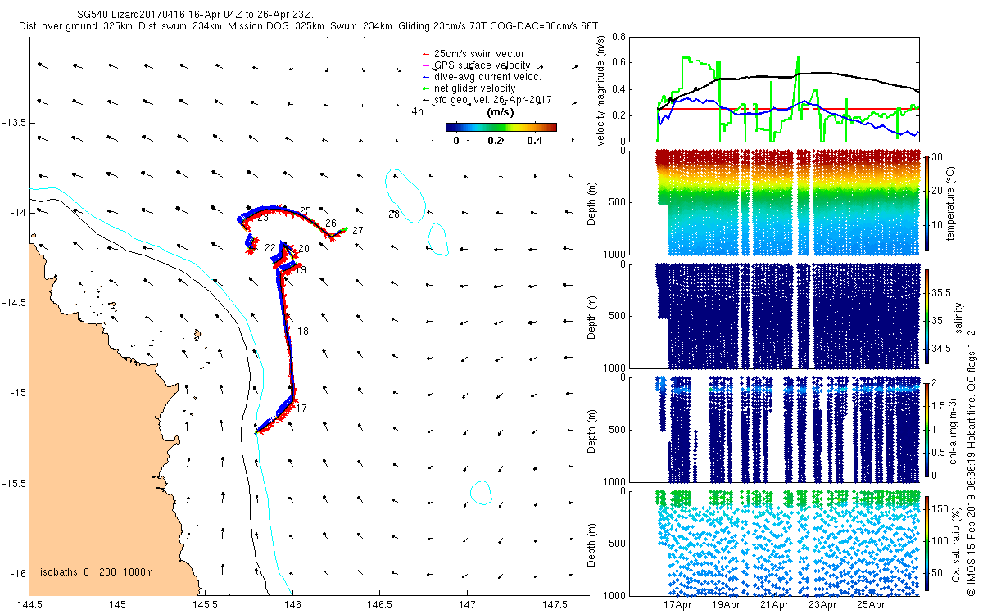Click day marker '23' on the glider track
Screen dimensions: 983x614
point(263,218)
